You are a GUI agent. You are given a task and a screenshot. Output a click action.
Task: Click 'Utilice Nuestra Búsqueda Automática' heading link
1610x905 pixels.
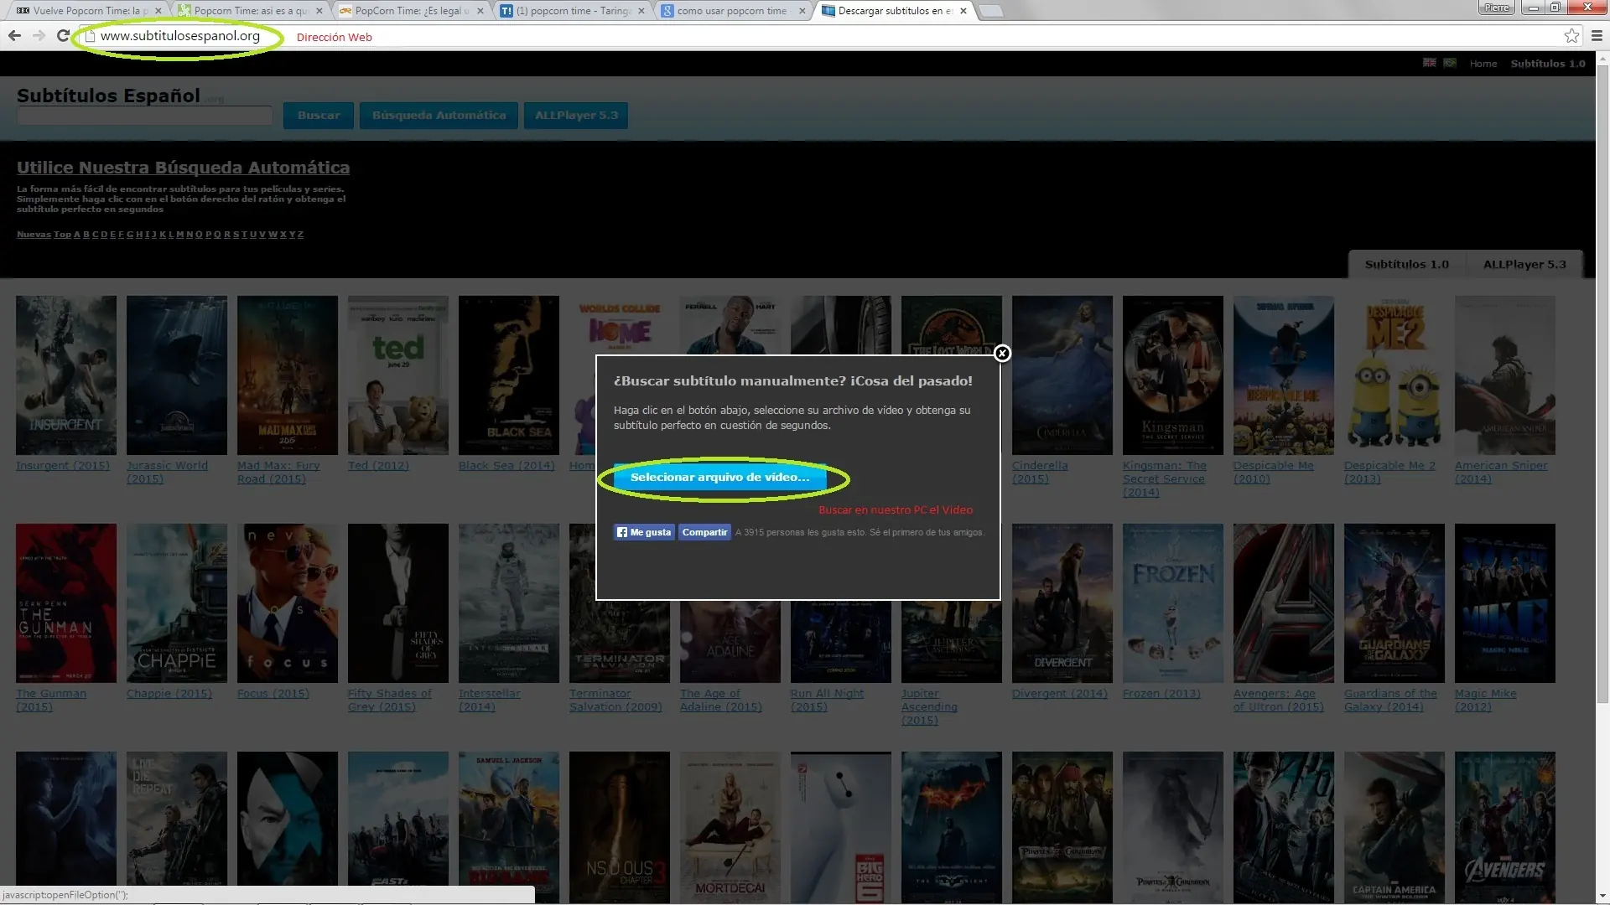click(x=183, y=168)
